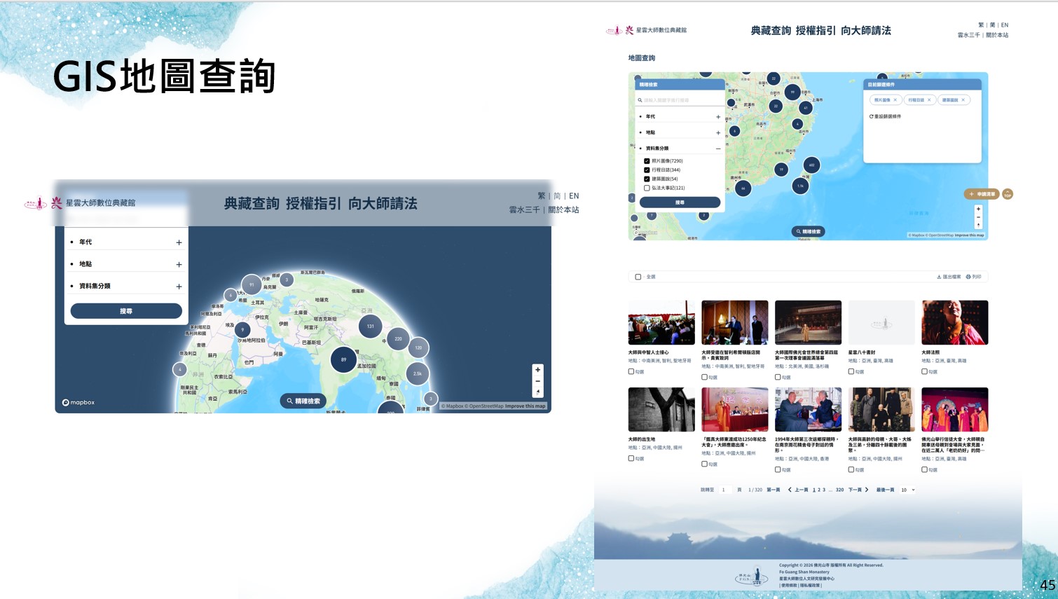
Task: Collapse the 資料集分類 section with minus
Action: pyautogui.click(x=718, y=149)
